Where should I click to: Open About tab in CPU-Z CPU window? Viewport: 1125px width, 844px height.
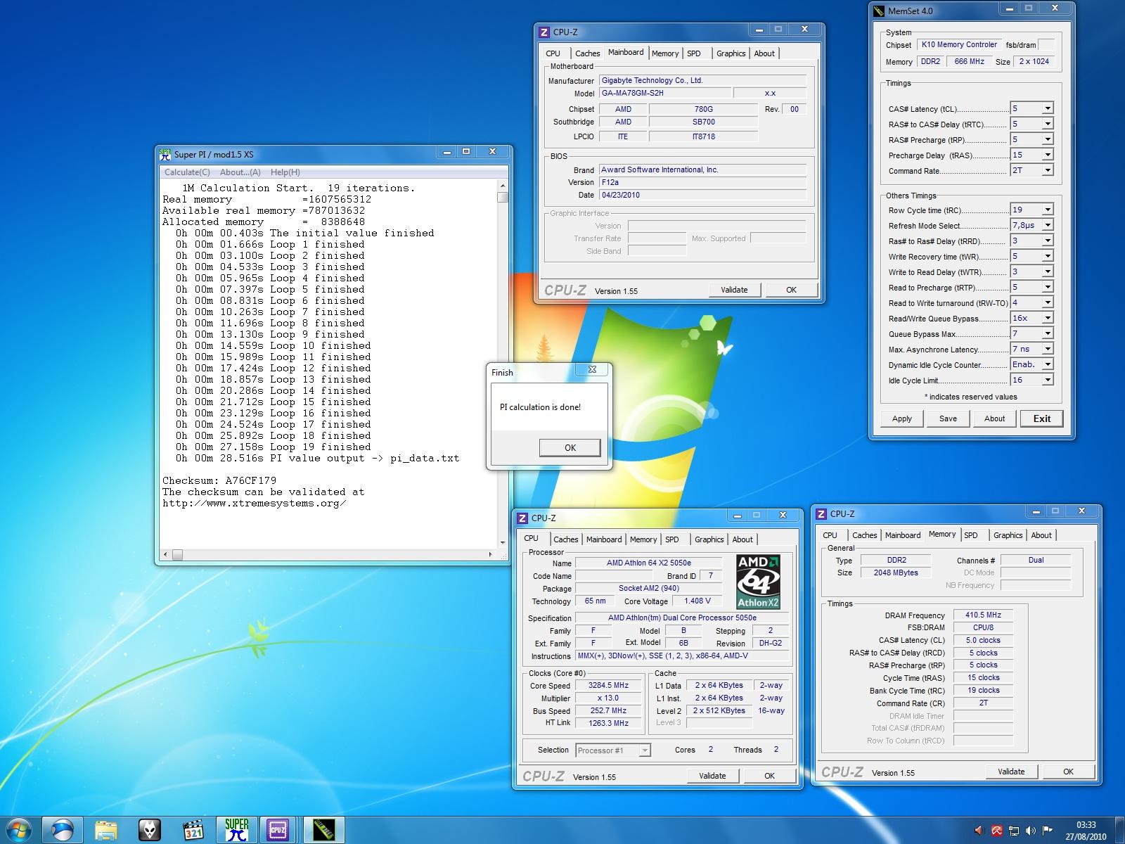point(742,539)
